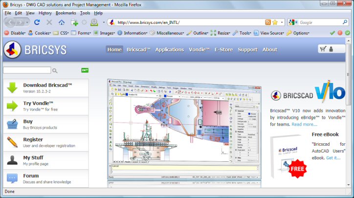Screen dimensions: 354x198
Task: Open the Resize dropdown menu
Action: point(221,33)
